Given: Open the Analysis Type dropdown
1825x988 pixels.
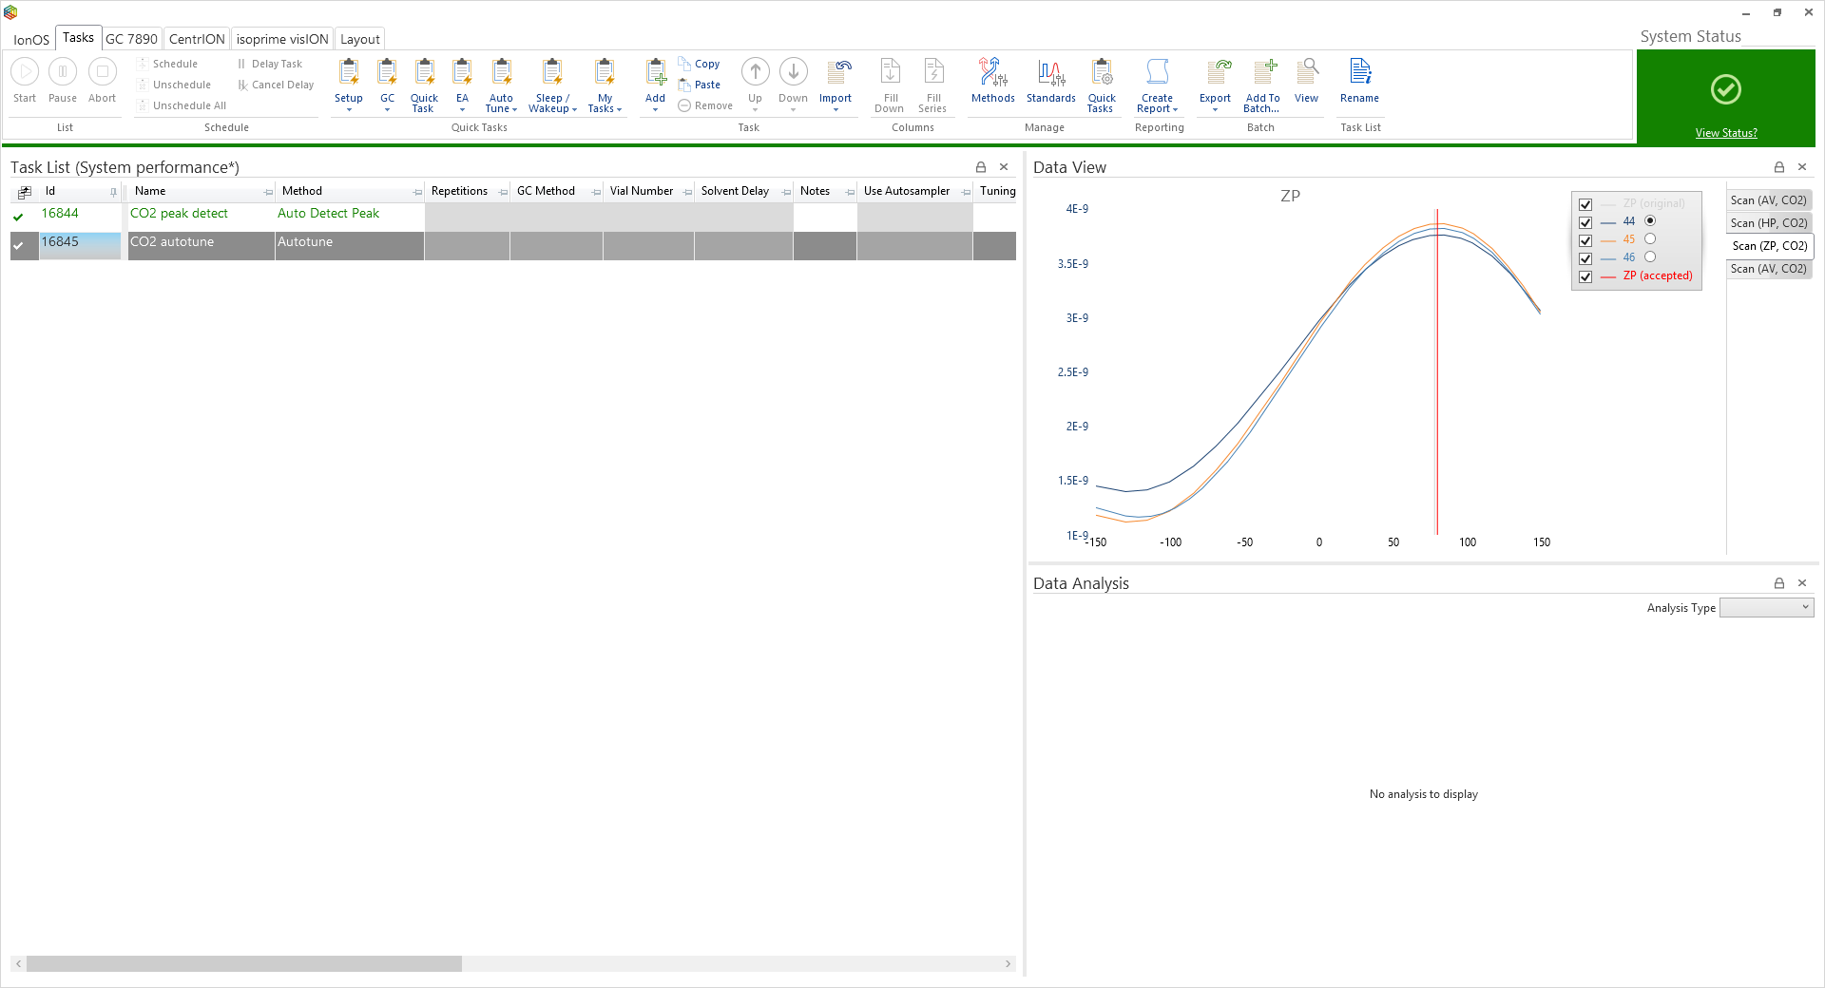Looking at the screenshot, I should 1767,608.
